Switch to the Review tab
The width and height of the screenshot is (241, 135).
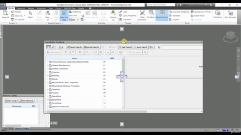31,8
